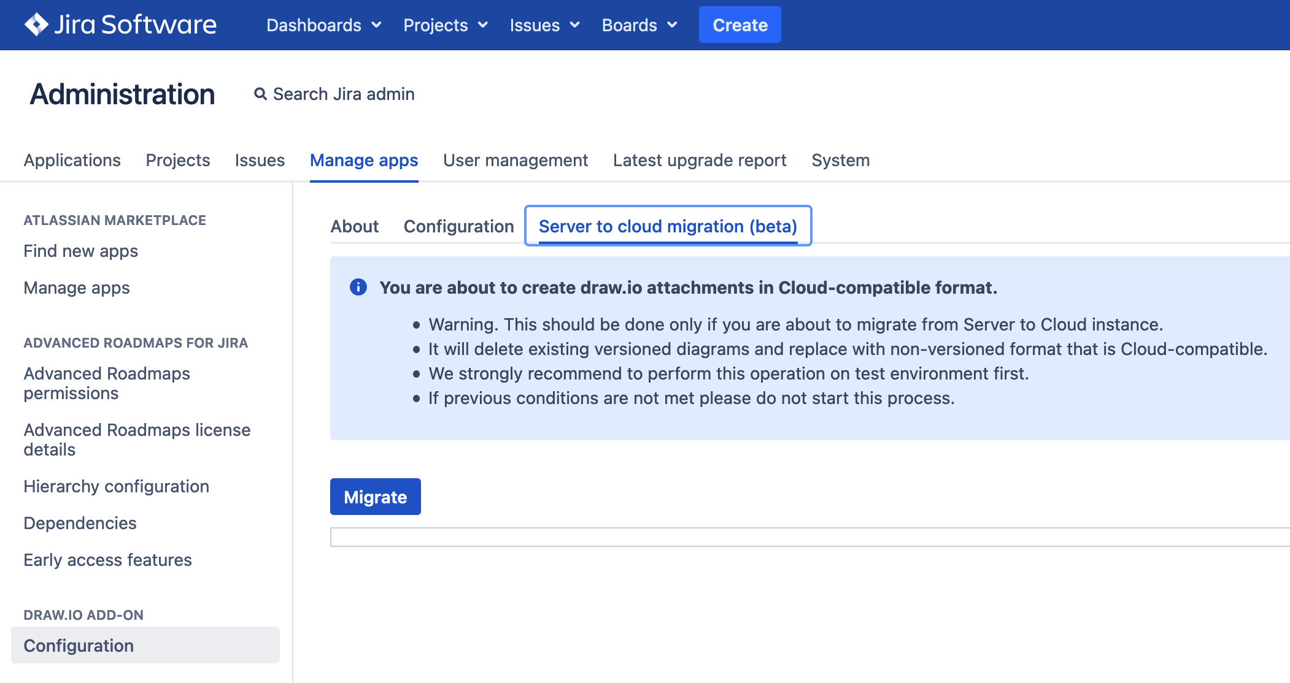View the Latest upgrade report
This screenshot has width=1290, height=683.
point(700,160)
